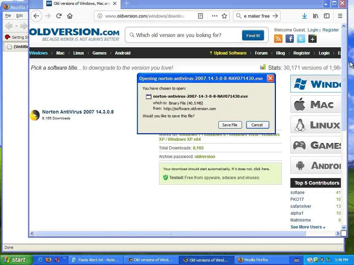Click the Firefox search box
Image resolution: width=354 pixels, height=265 pixels.
coord(257,16)
